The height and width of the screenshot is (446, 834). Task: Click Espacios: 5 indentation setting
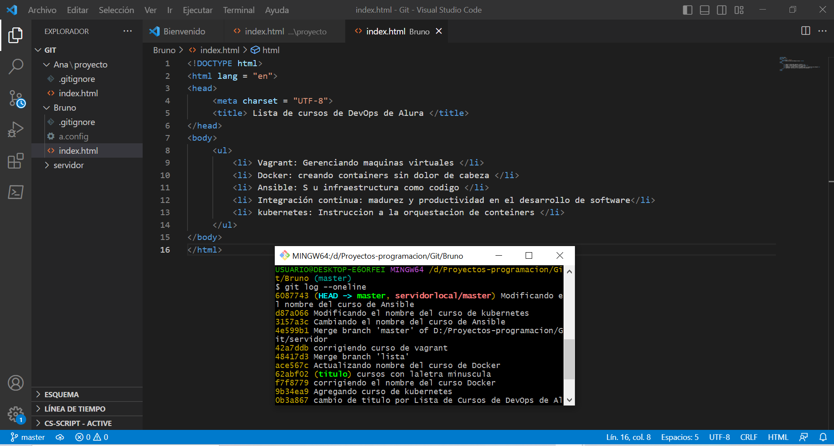(680, 437)
